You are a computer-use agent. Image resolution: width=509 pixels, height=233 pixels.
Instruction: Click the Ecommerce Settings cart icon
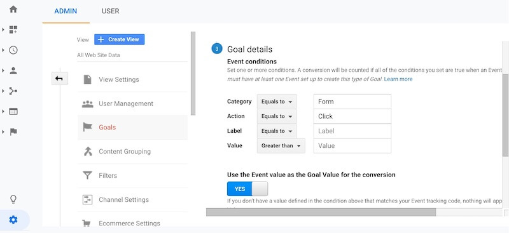pyautogui.click(x=87, y=223)
